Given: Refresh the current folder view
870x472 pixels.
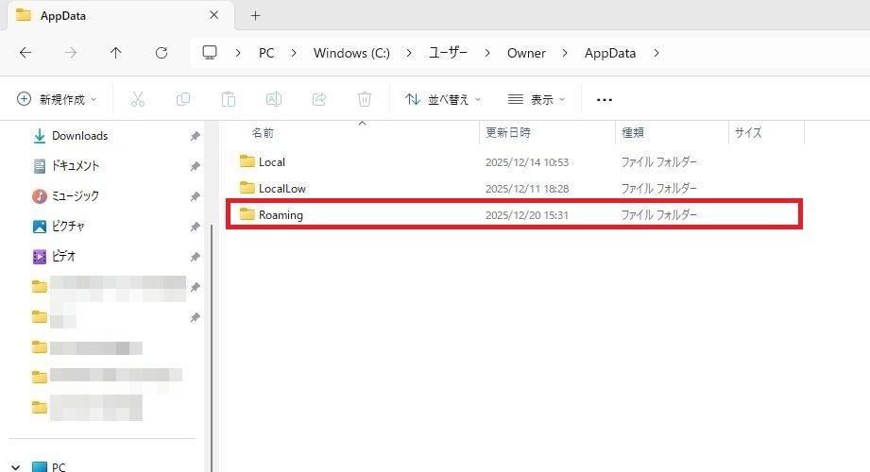Looking at the screenshot, I should 162,53.
